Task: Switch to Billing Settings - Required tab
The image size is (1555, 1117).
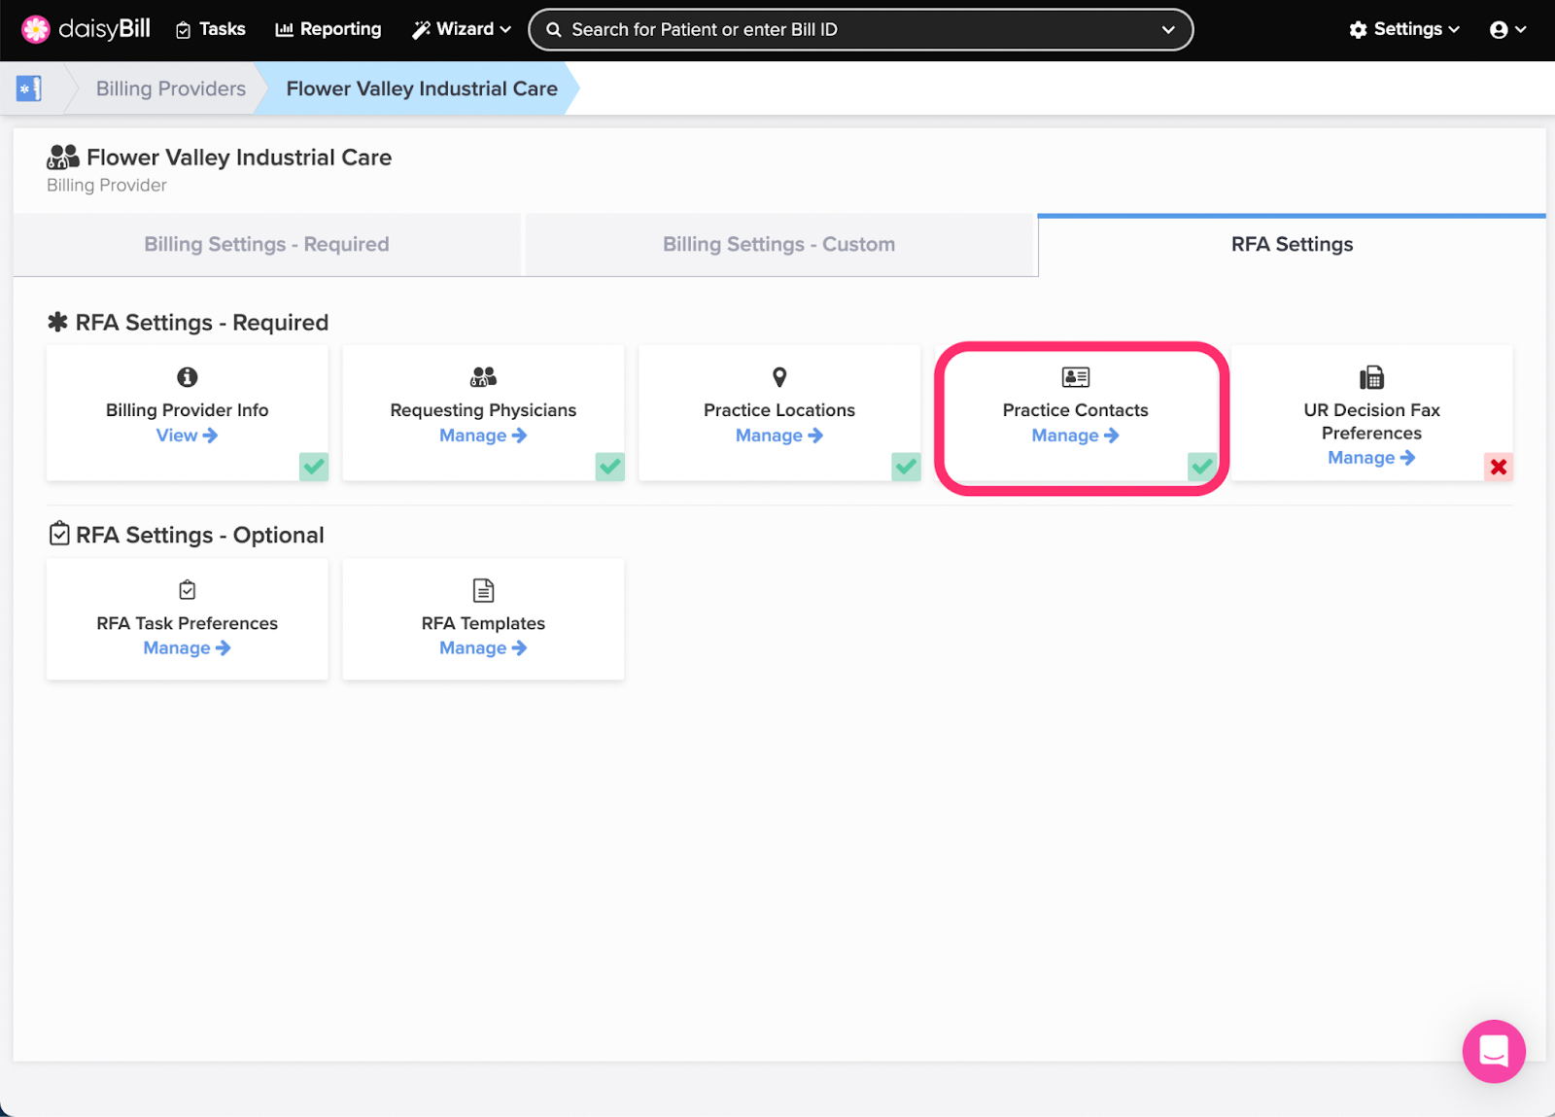Action: pos(267,245)
